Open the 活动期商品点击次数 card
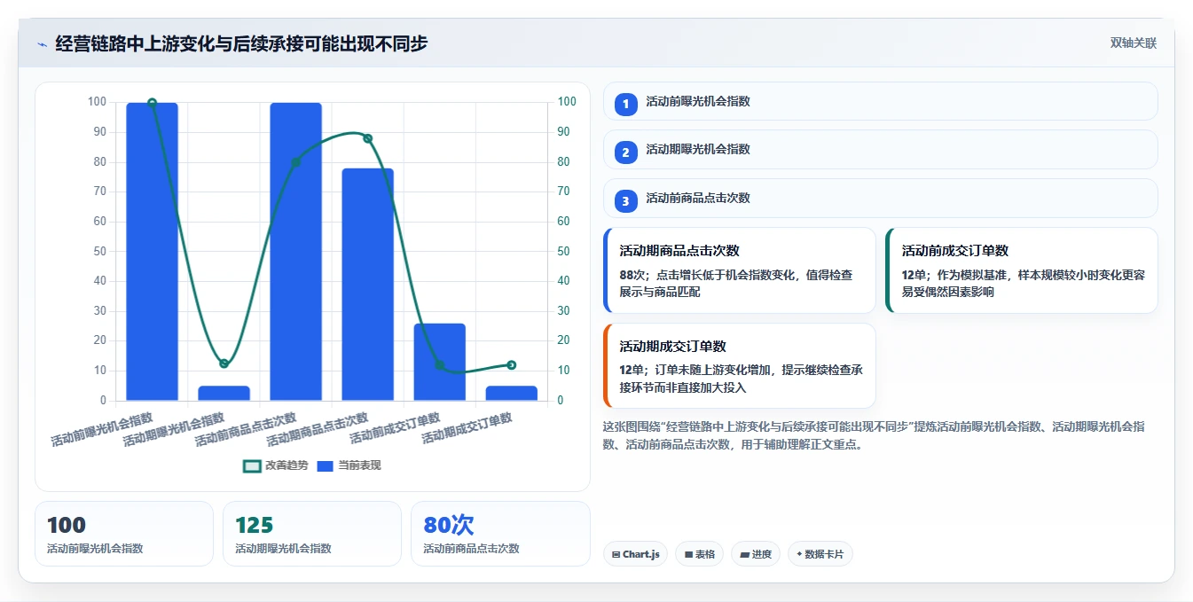 point(740,270)
